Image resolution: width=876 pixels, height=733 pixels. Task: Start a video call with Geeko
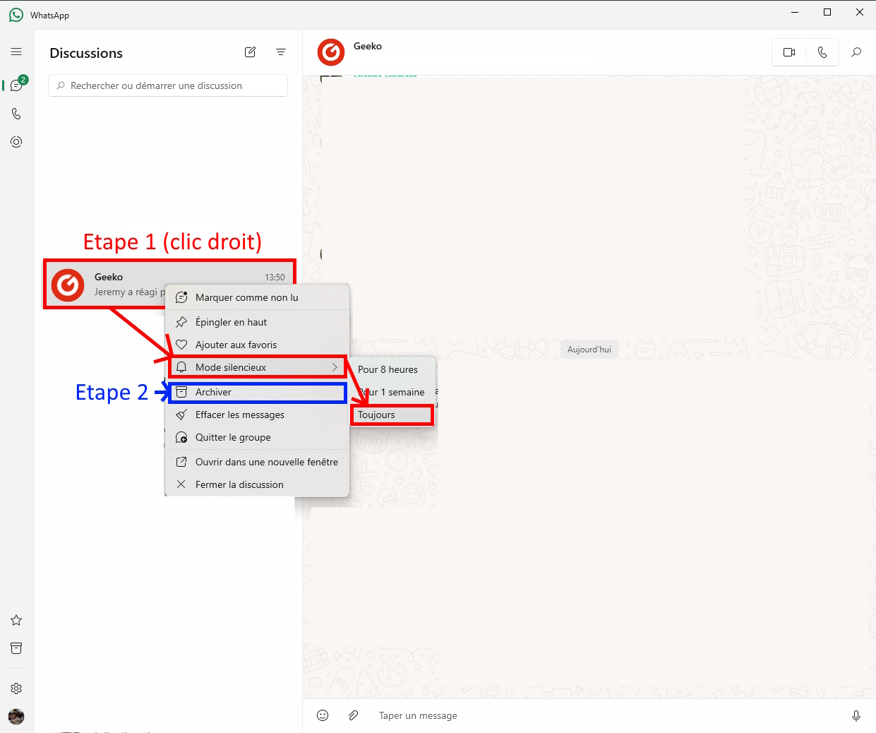pyautogui.click(x=789, y=52)
